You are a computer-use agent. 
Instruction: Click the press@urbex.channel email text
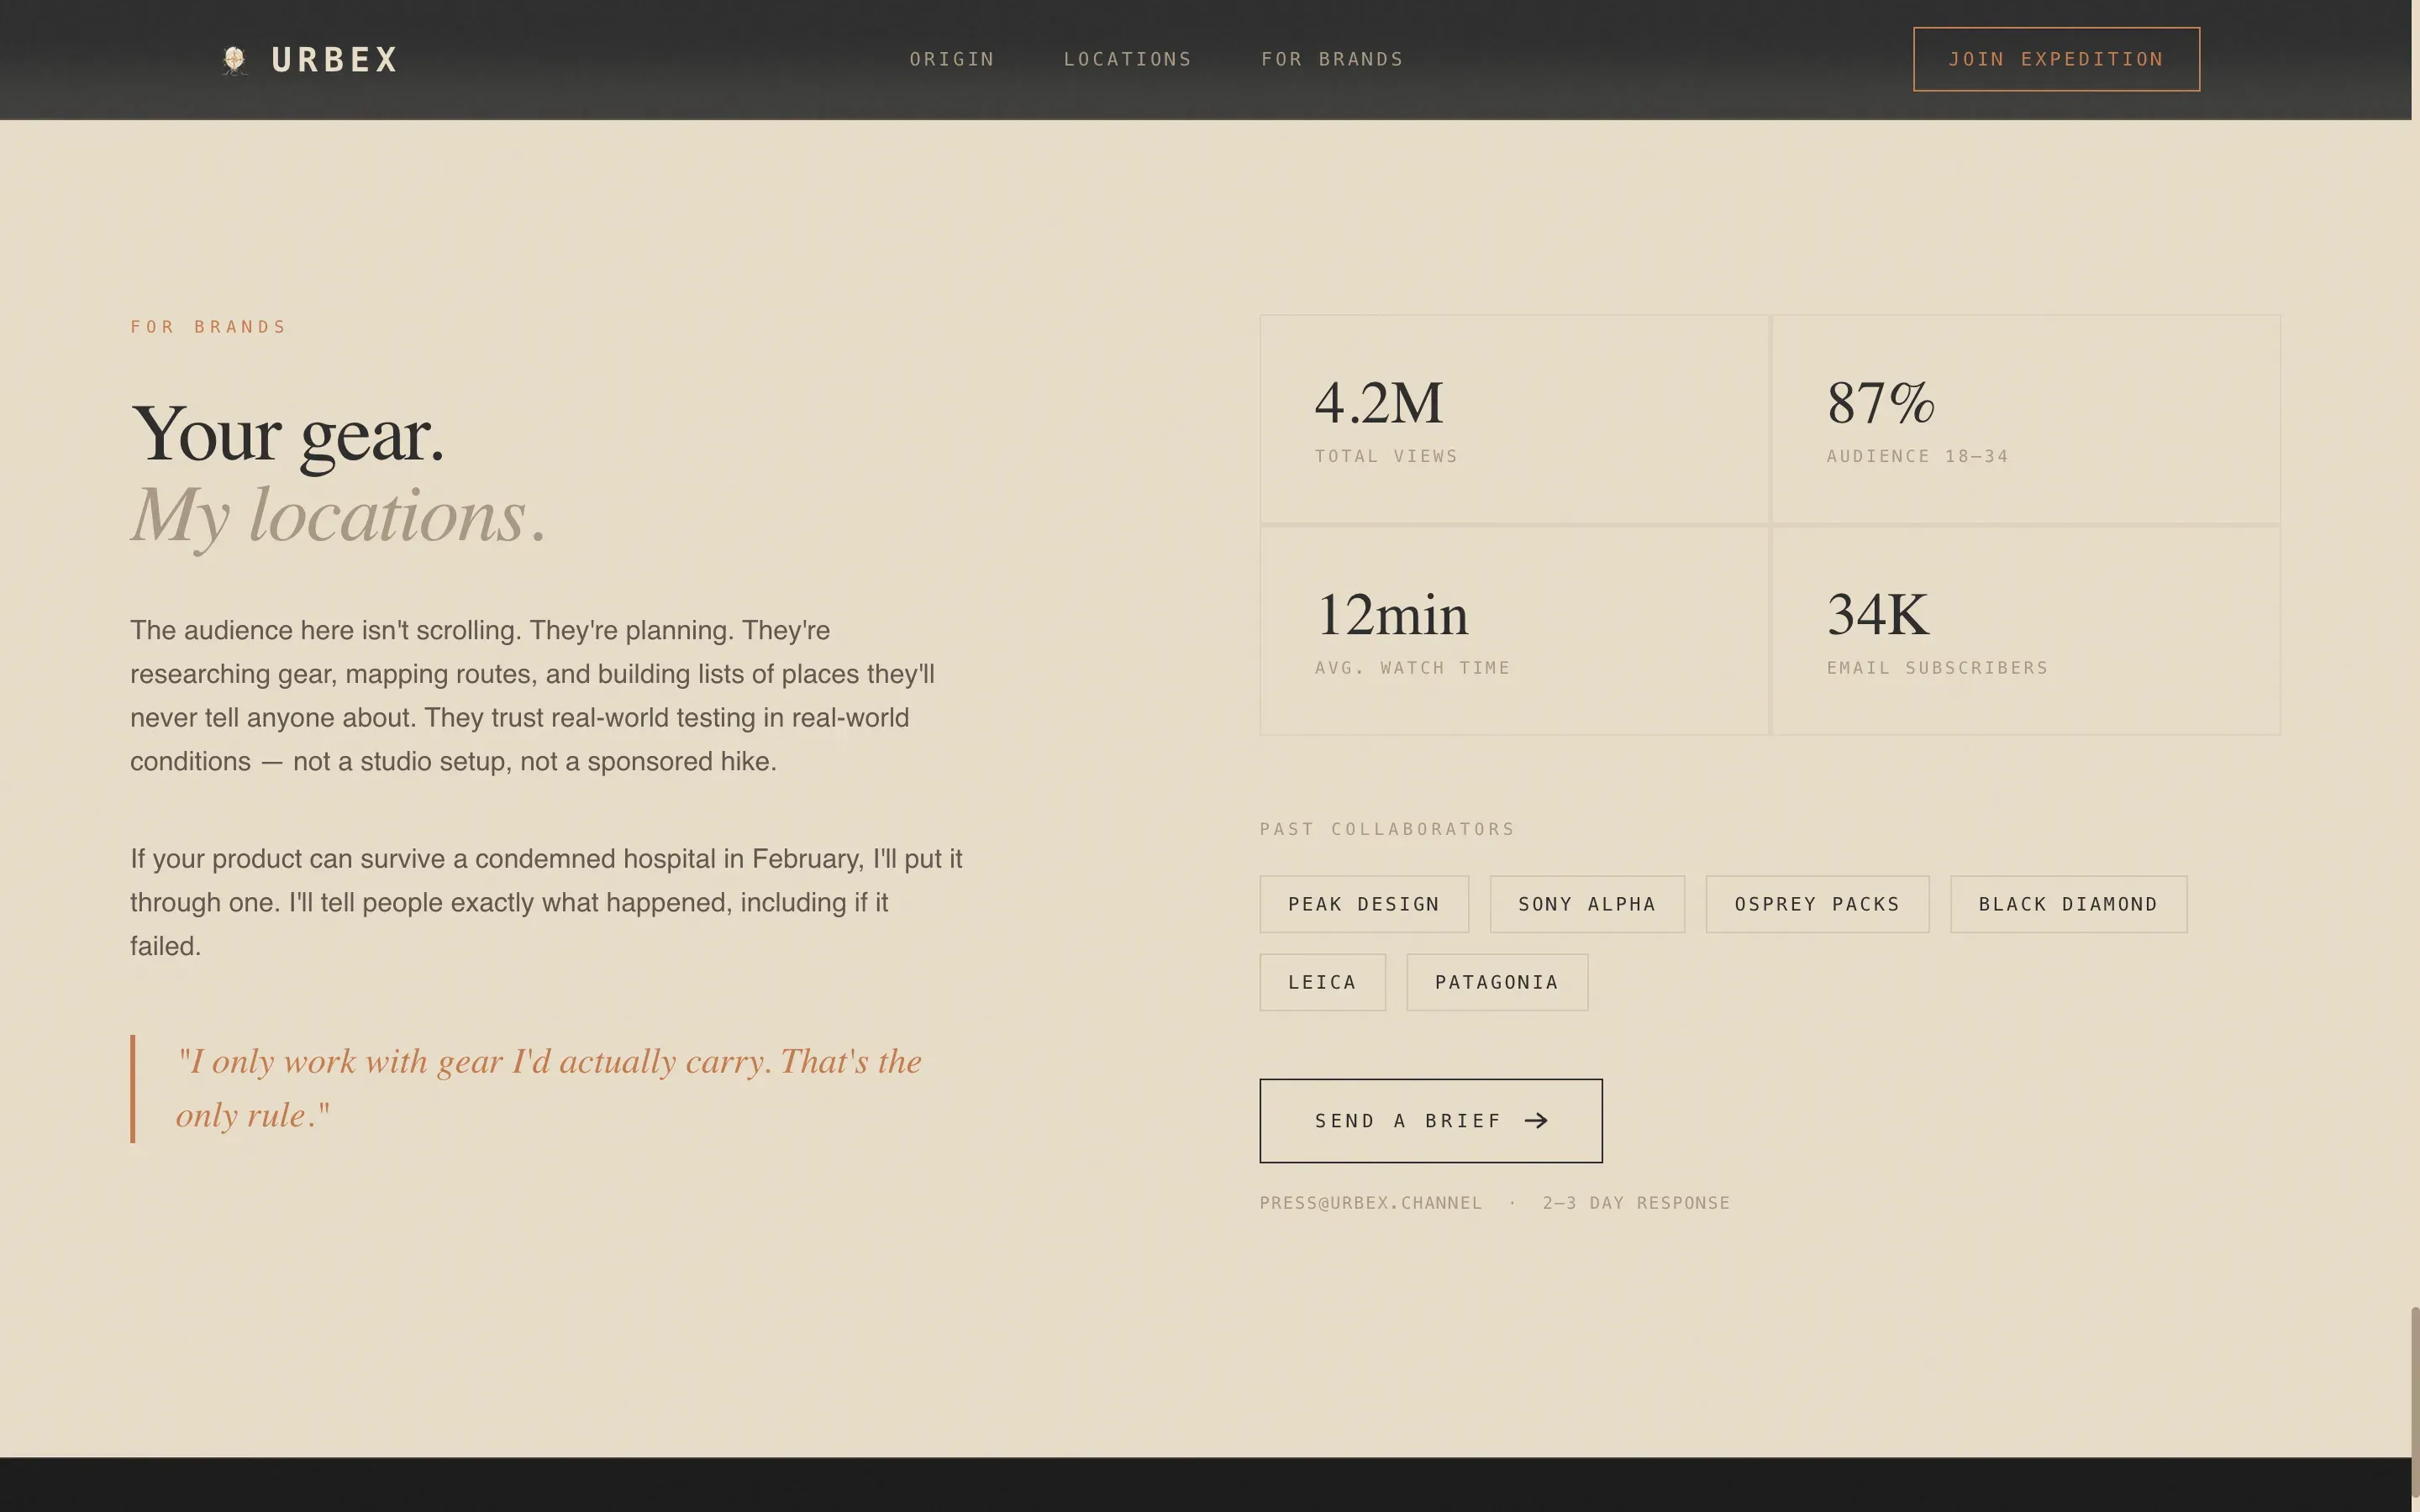[1370, 1203]
